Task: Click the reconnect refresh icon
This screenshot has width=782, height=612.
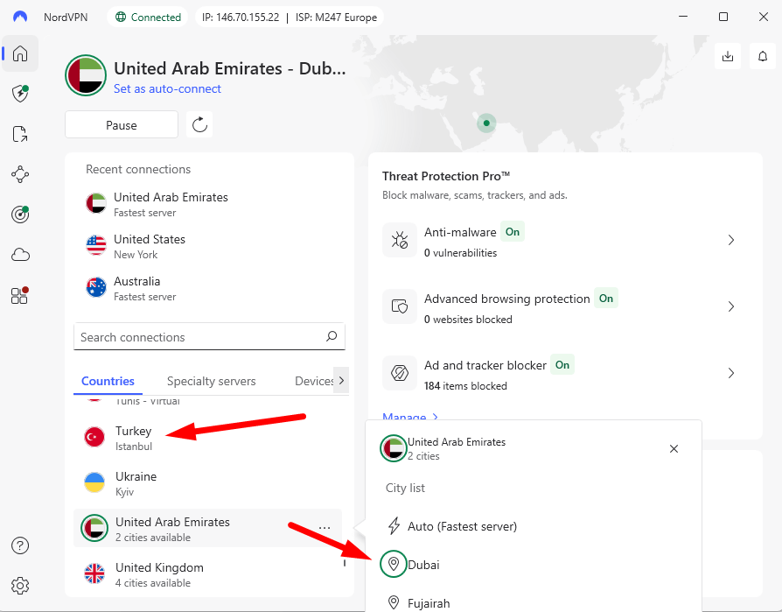Action: (199, 125)
